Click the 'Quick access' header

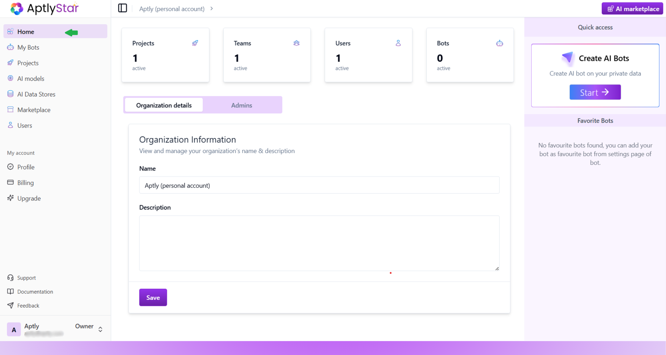(595, 27)
